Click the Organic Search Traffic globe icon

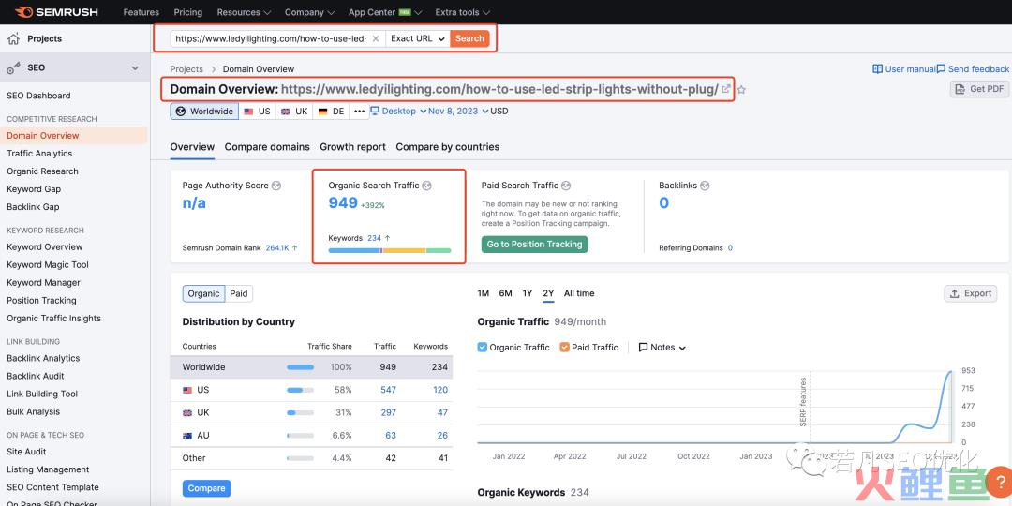426,186
